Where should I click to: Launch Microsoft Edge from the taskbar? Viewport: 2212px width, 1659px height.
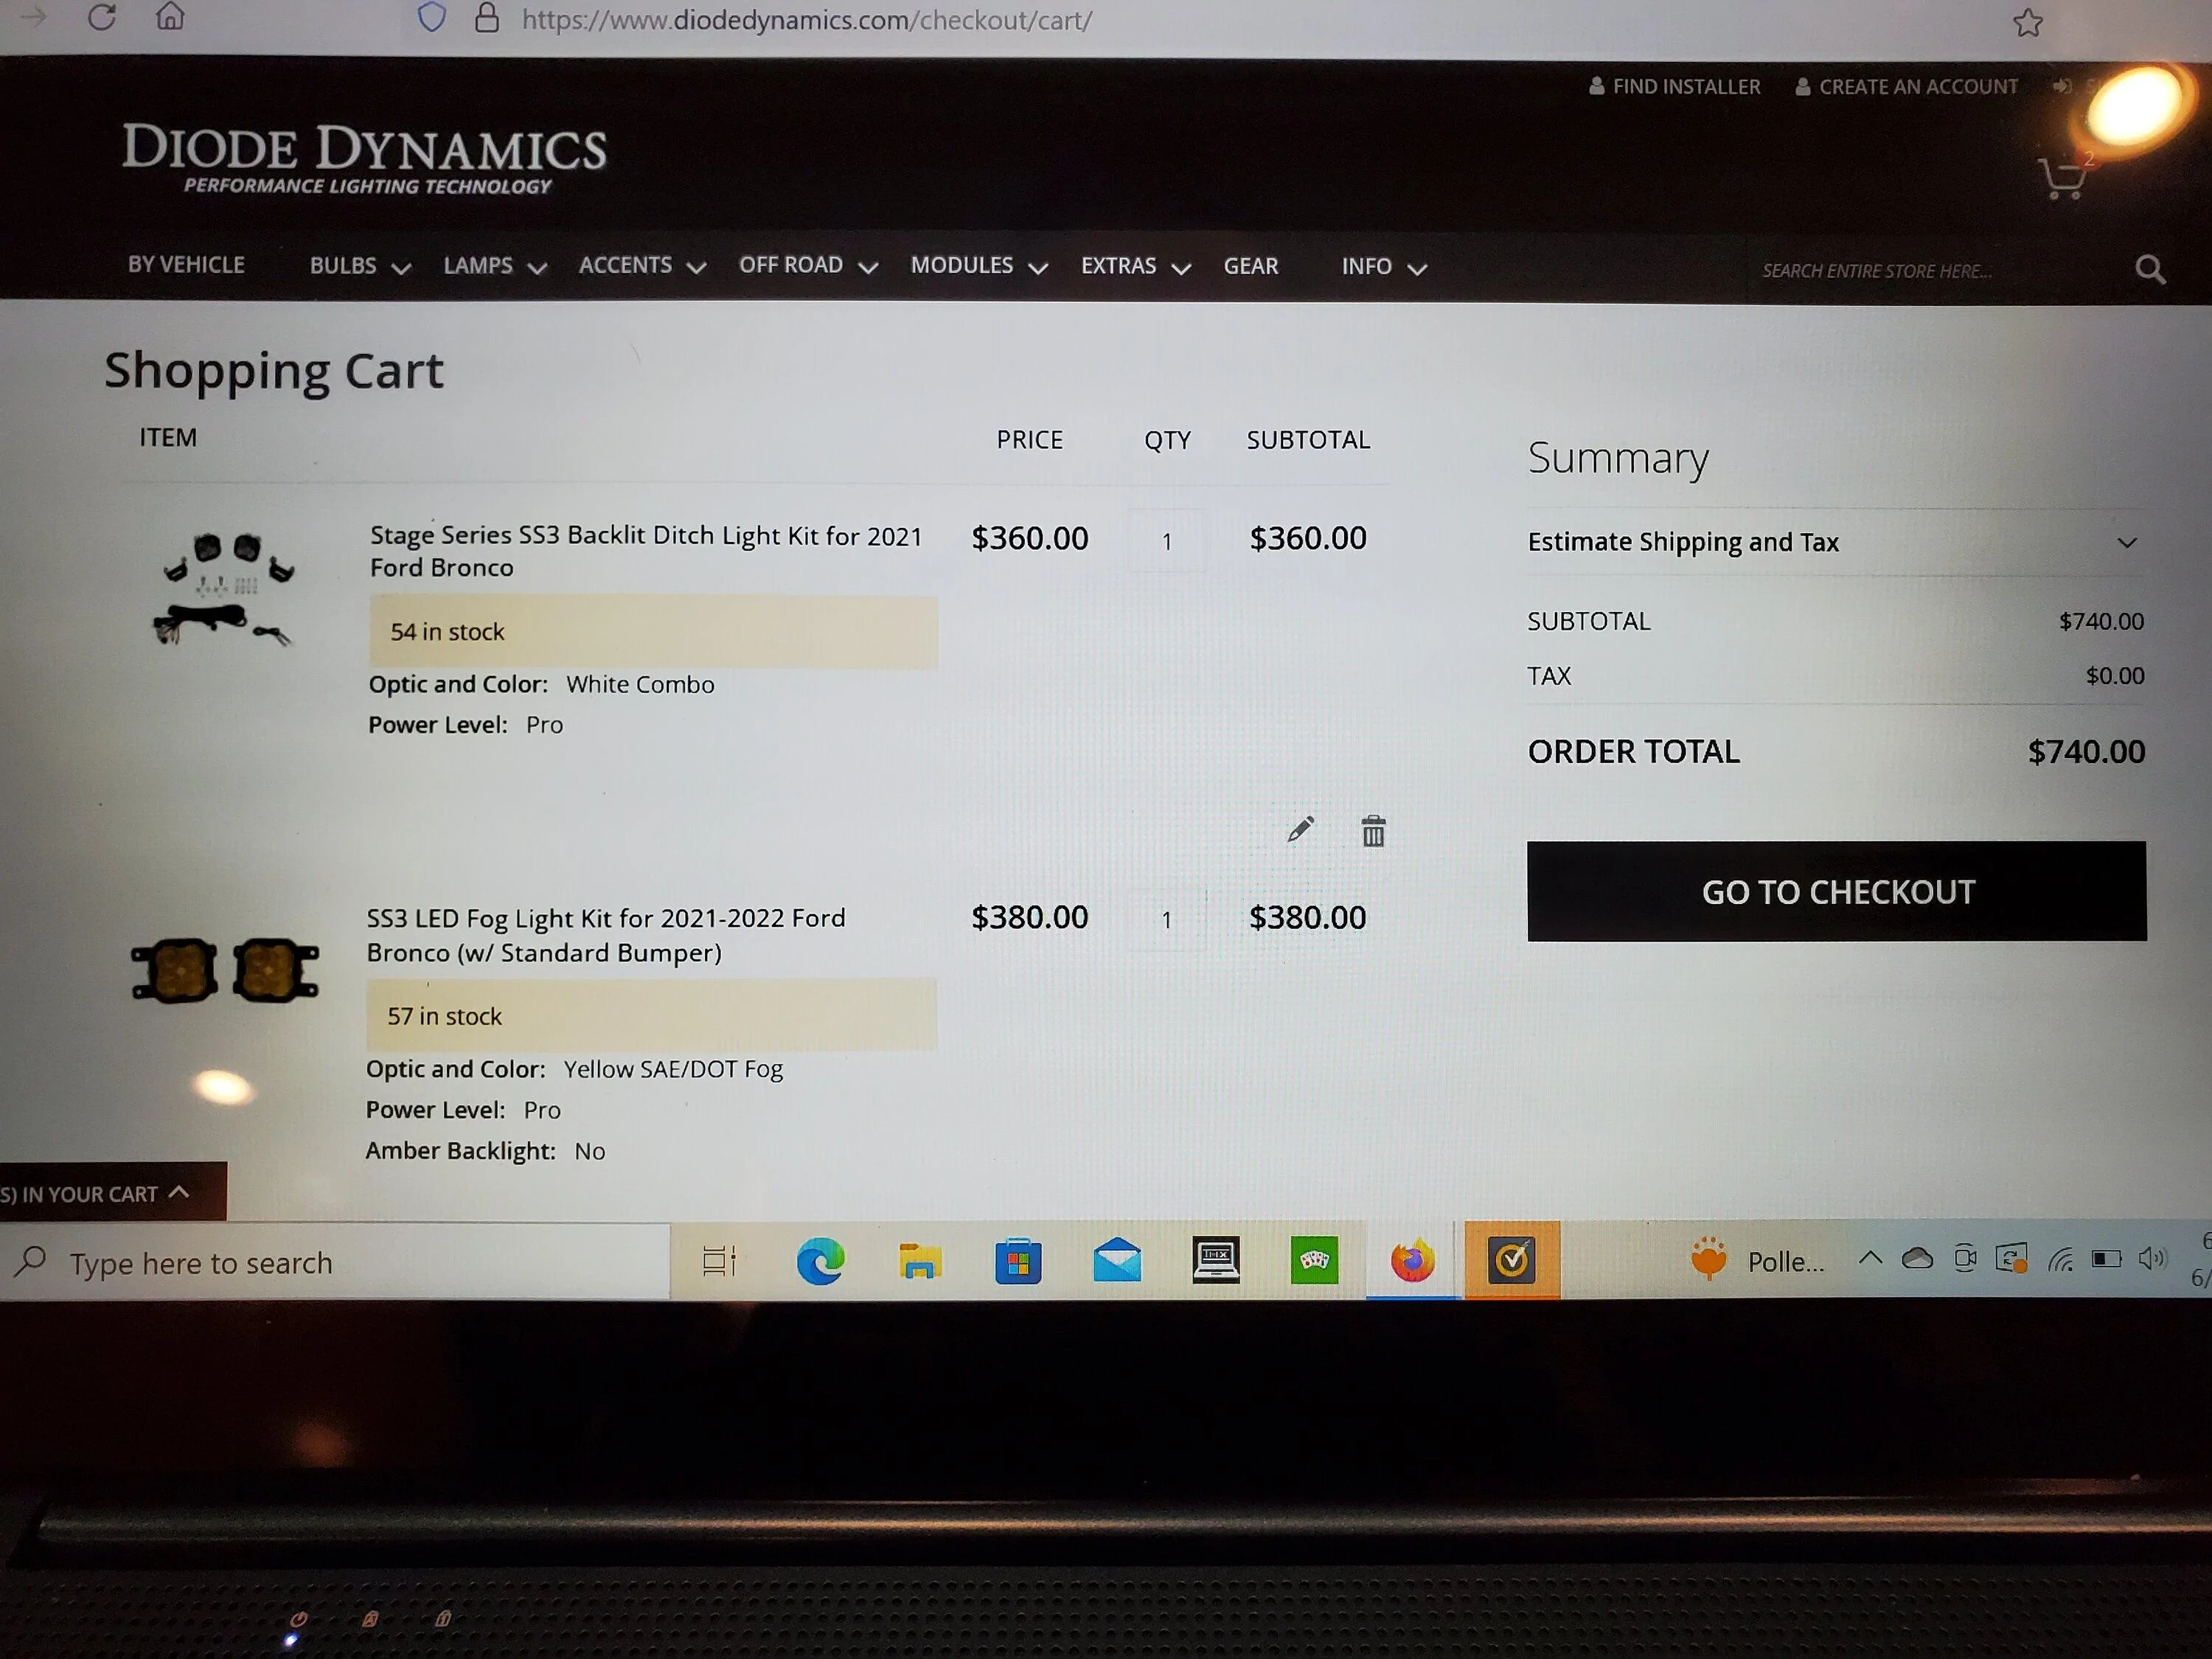820,1261
